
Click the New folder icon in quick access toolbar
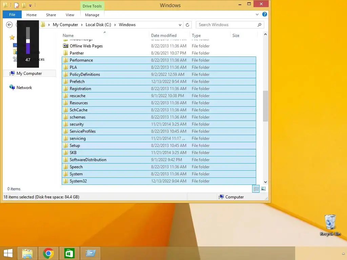(24, 5)
